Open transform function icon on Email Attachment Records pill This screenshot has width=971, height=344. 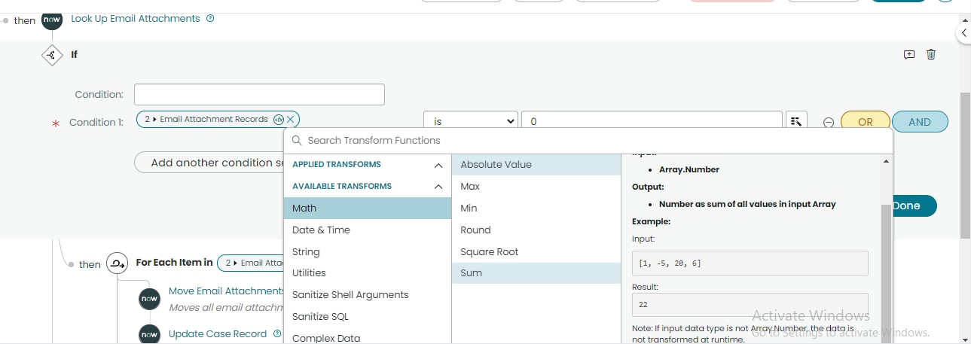pos(278,119)
